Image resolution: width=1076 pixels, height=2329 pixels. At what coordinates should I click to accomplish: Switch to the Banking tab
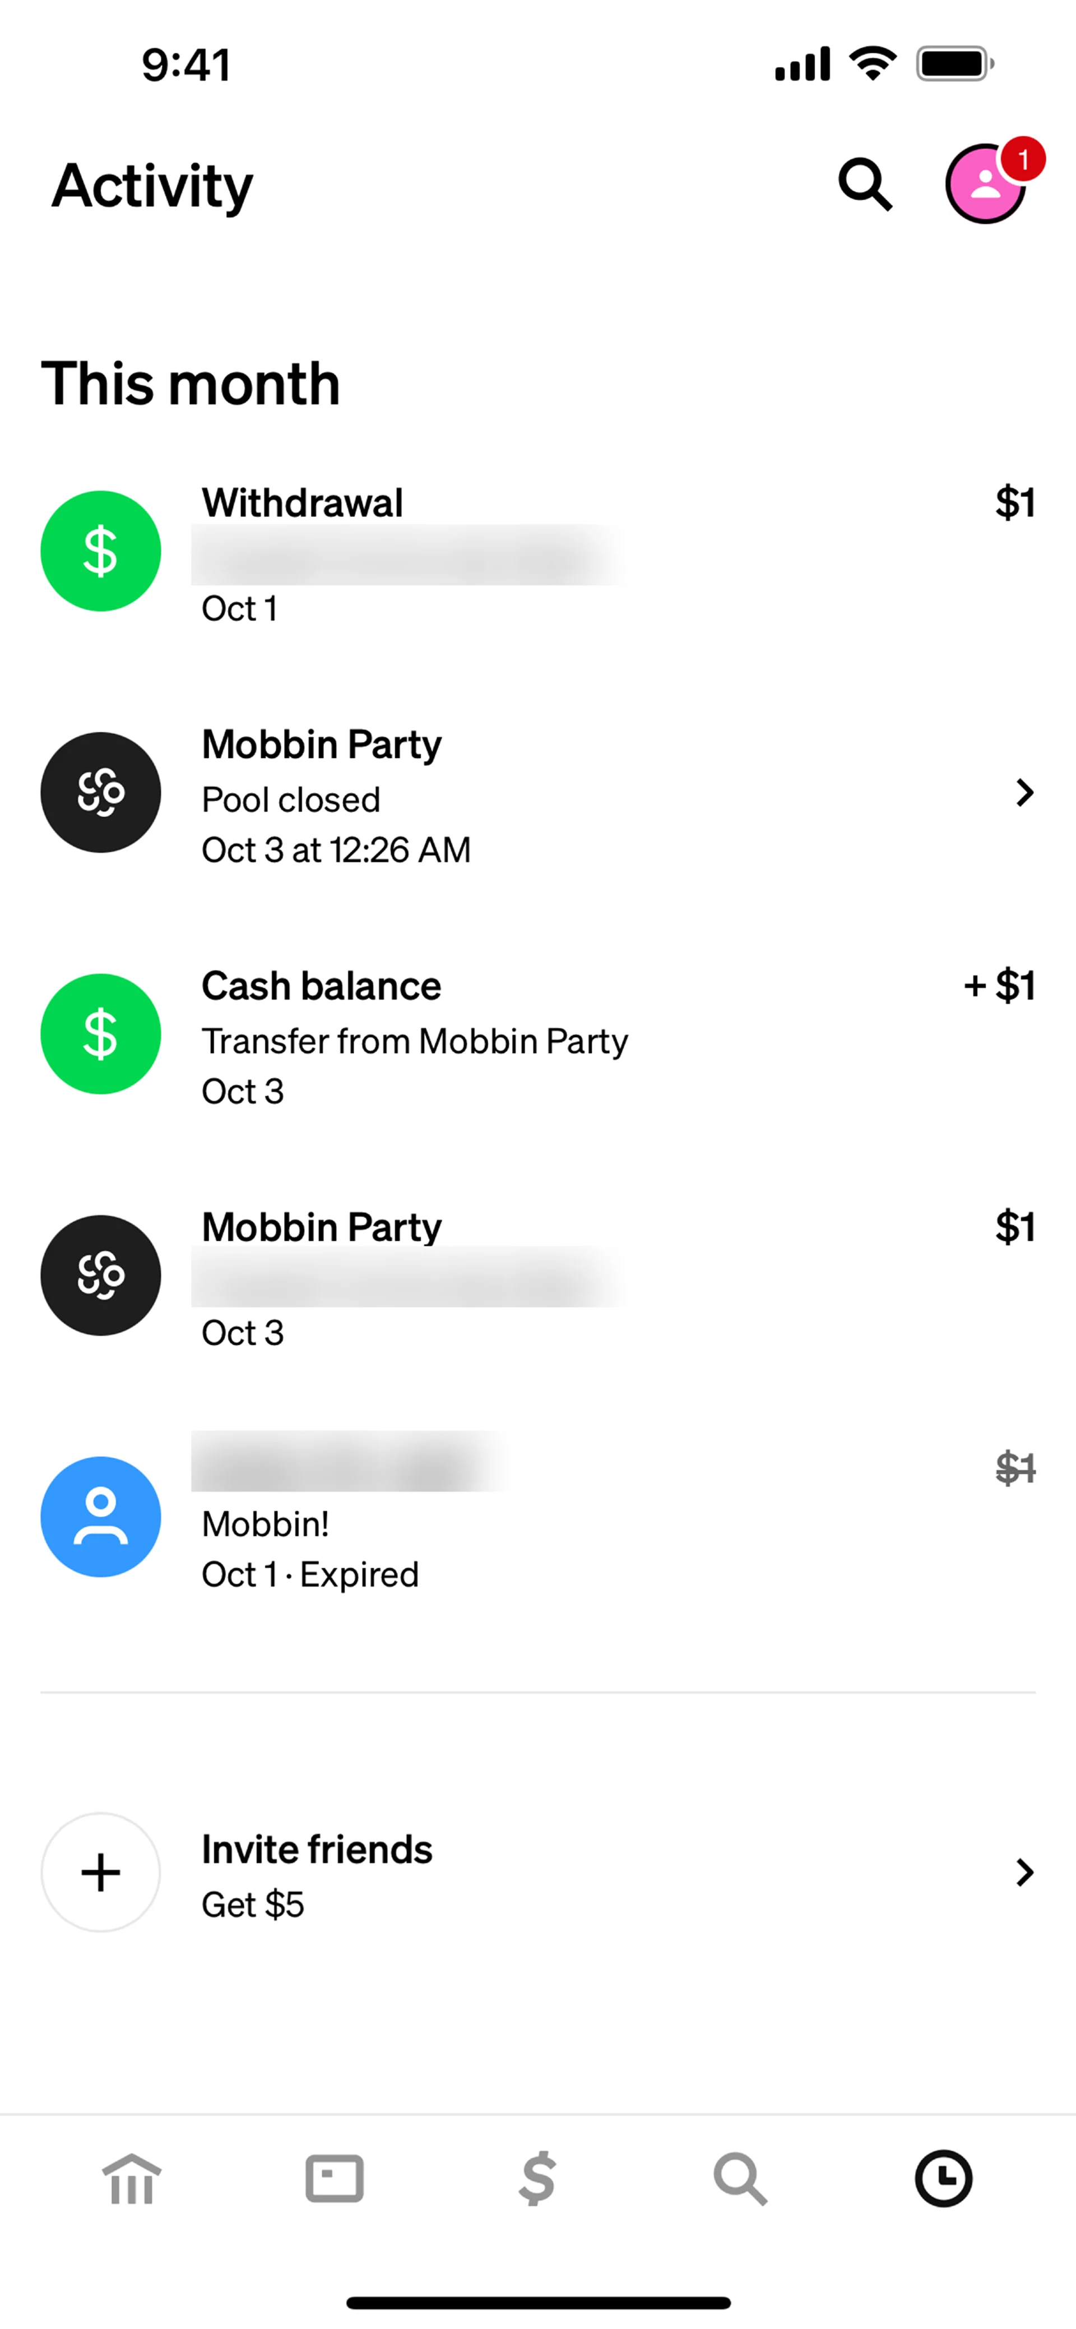tap(132, 2179)
